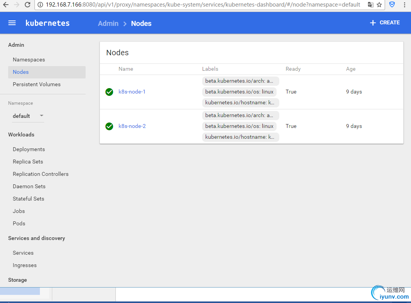Click Nodes in the breadcrumb

[141, 23]
